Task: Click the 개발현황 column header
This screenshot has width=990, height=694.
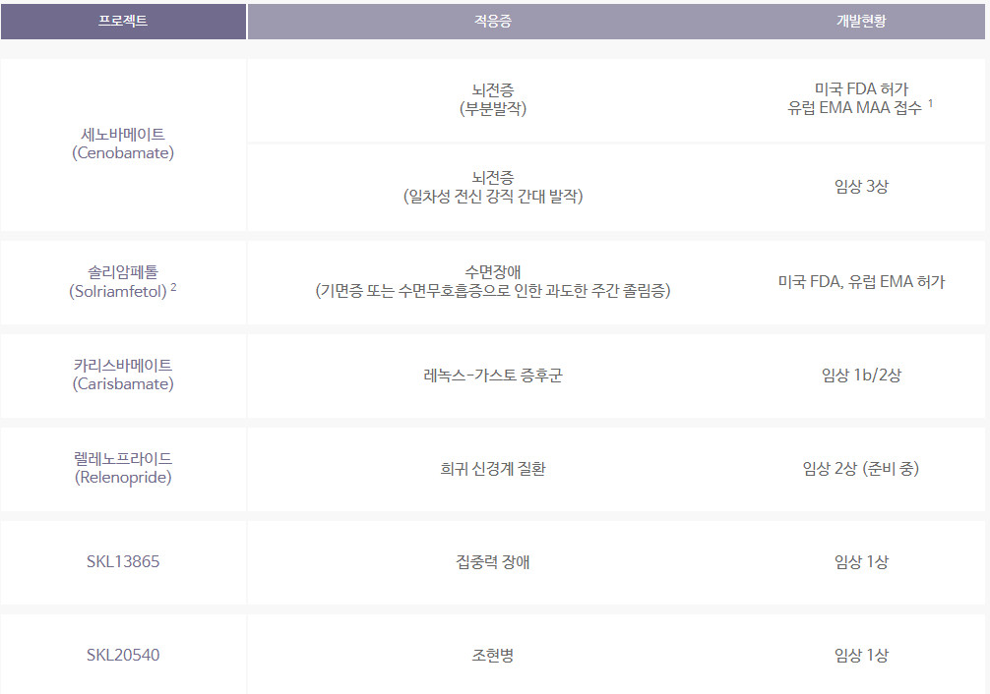Action: point(861,21)
